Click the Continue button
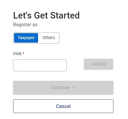The height and width of the screenshot is (119, 128). click(x=63, y=88)
